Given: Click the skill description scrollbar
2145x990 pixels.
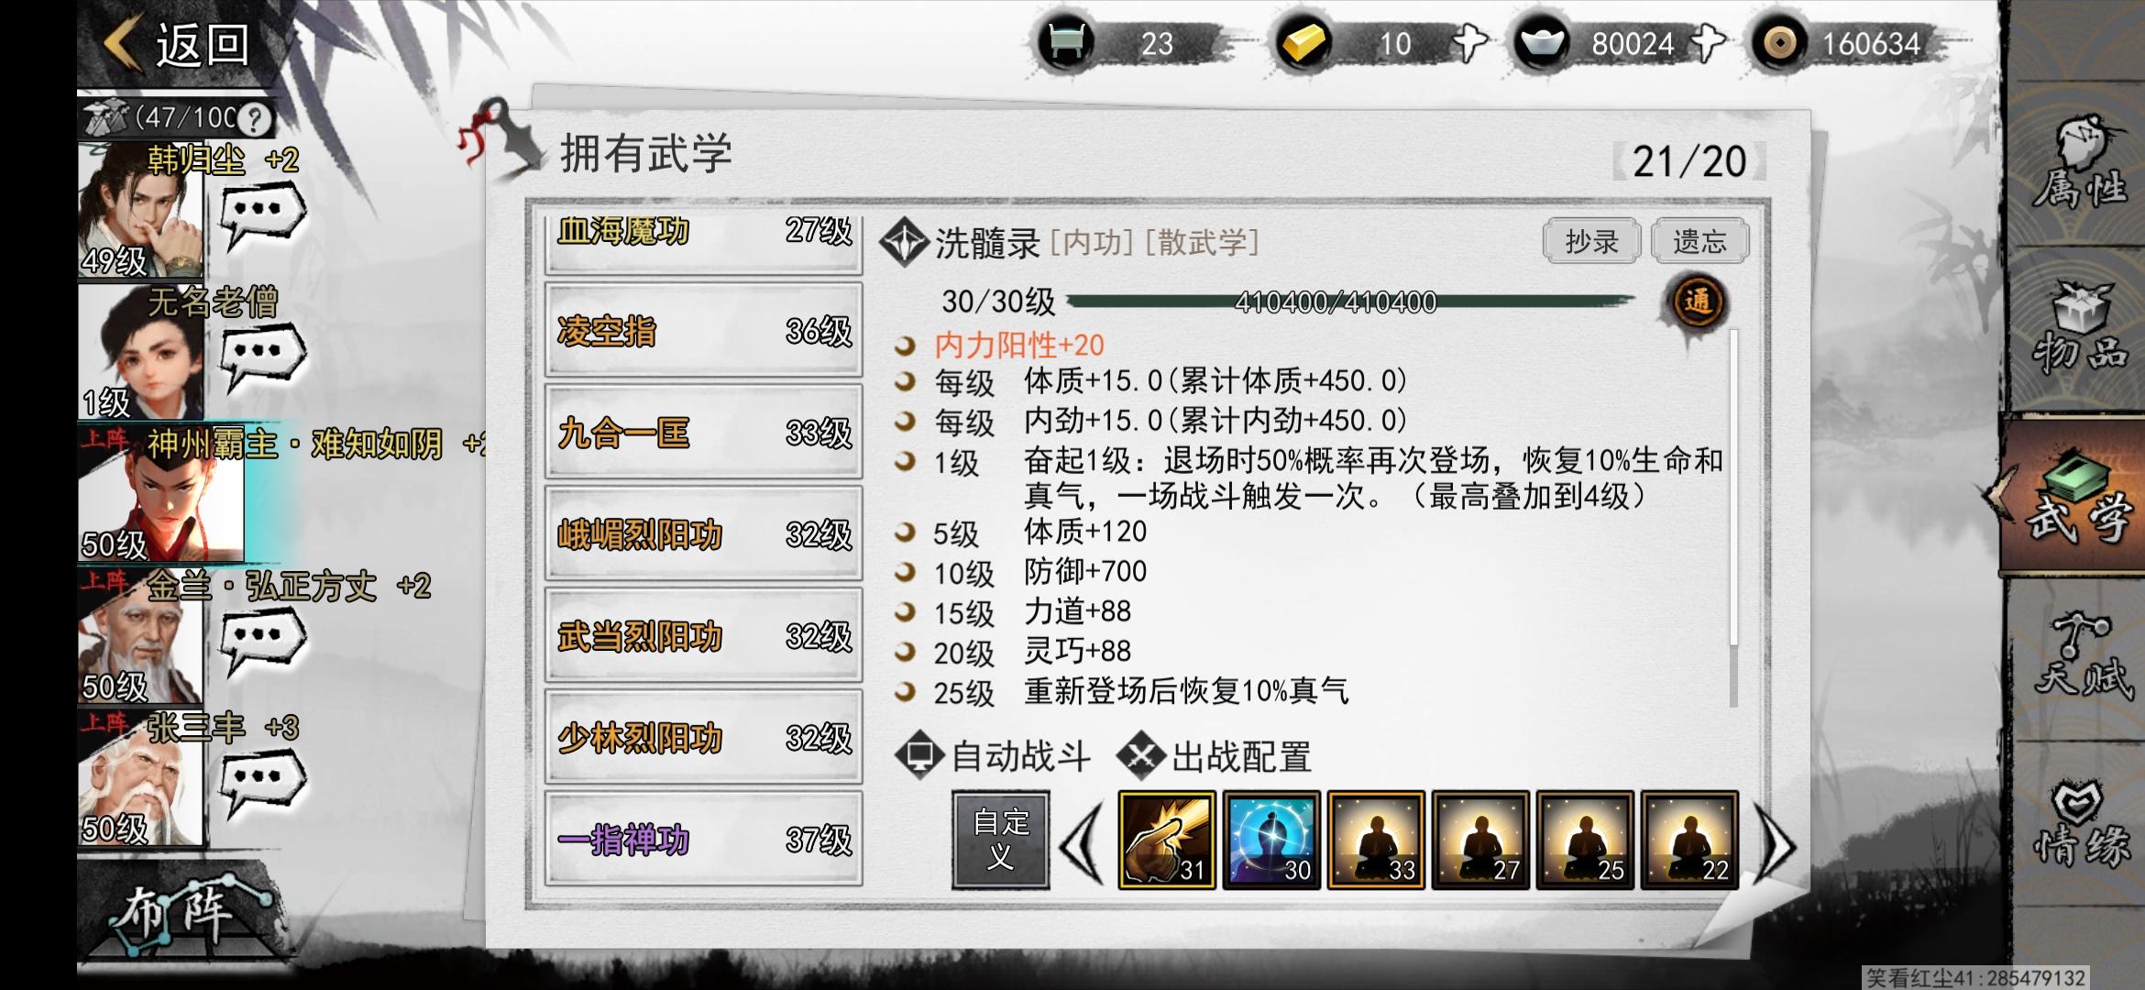Looking at the screenshot, I should [1732, 518].
